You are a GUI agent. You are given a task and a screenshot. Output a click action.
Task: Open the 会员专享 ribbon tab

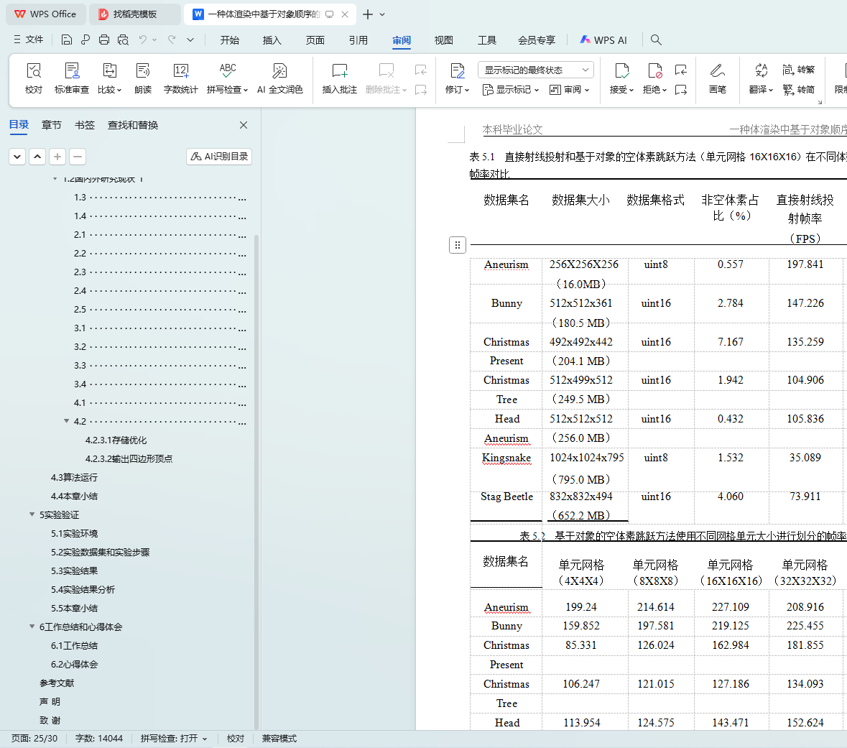pos(537,40)
